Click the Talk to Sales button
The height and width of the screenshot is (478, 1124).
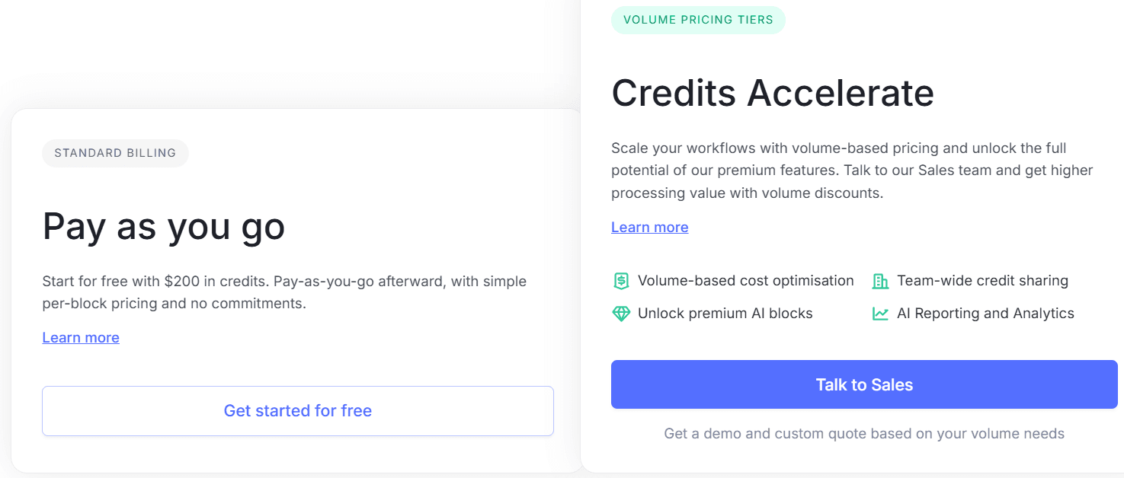tap(863, 384)
